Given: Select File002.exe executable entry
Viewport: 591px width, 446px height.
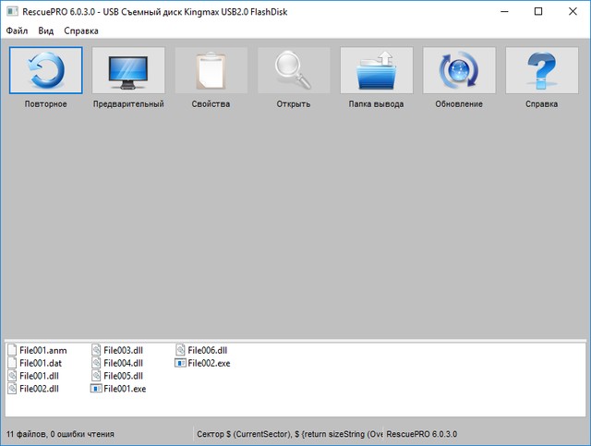Looking at the screenshot, I should tap(208, 364).
